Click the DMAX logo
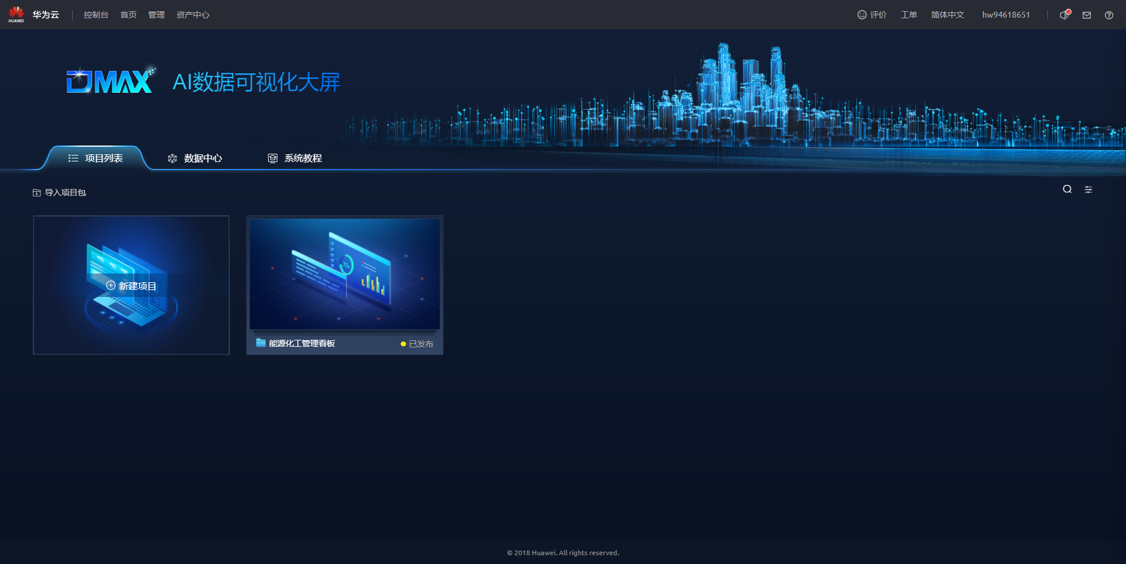Viewport: 1126px width, 564px height. click(x=111, y=81)
